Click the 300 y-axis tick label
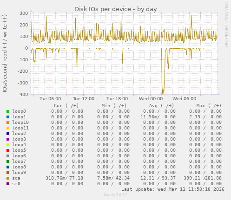The image size is (231, 200). (24, 13)
